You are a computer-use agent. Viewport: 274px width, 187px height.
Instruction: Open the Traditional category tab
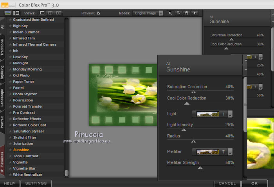tap(2, 47)
